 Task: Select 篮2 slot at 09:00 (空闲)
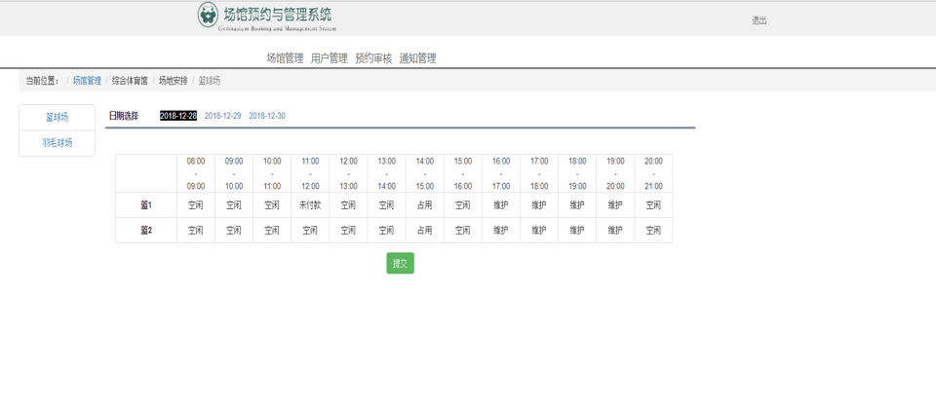click(x=234, y=231)
